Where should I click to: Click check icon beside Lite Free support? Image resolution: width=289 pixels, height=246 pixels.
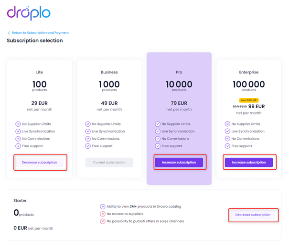(x=18, y=146)
